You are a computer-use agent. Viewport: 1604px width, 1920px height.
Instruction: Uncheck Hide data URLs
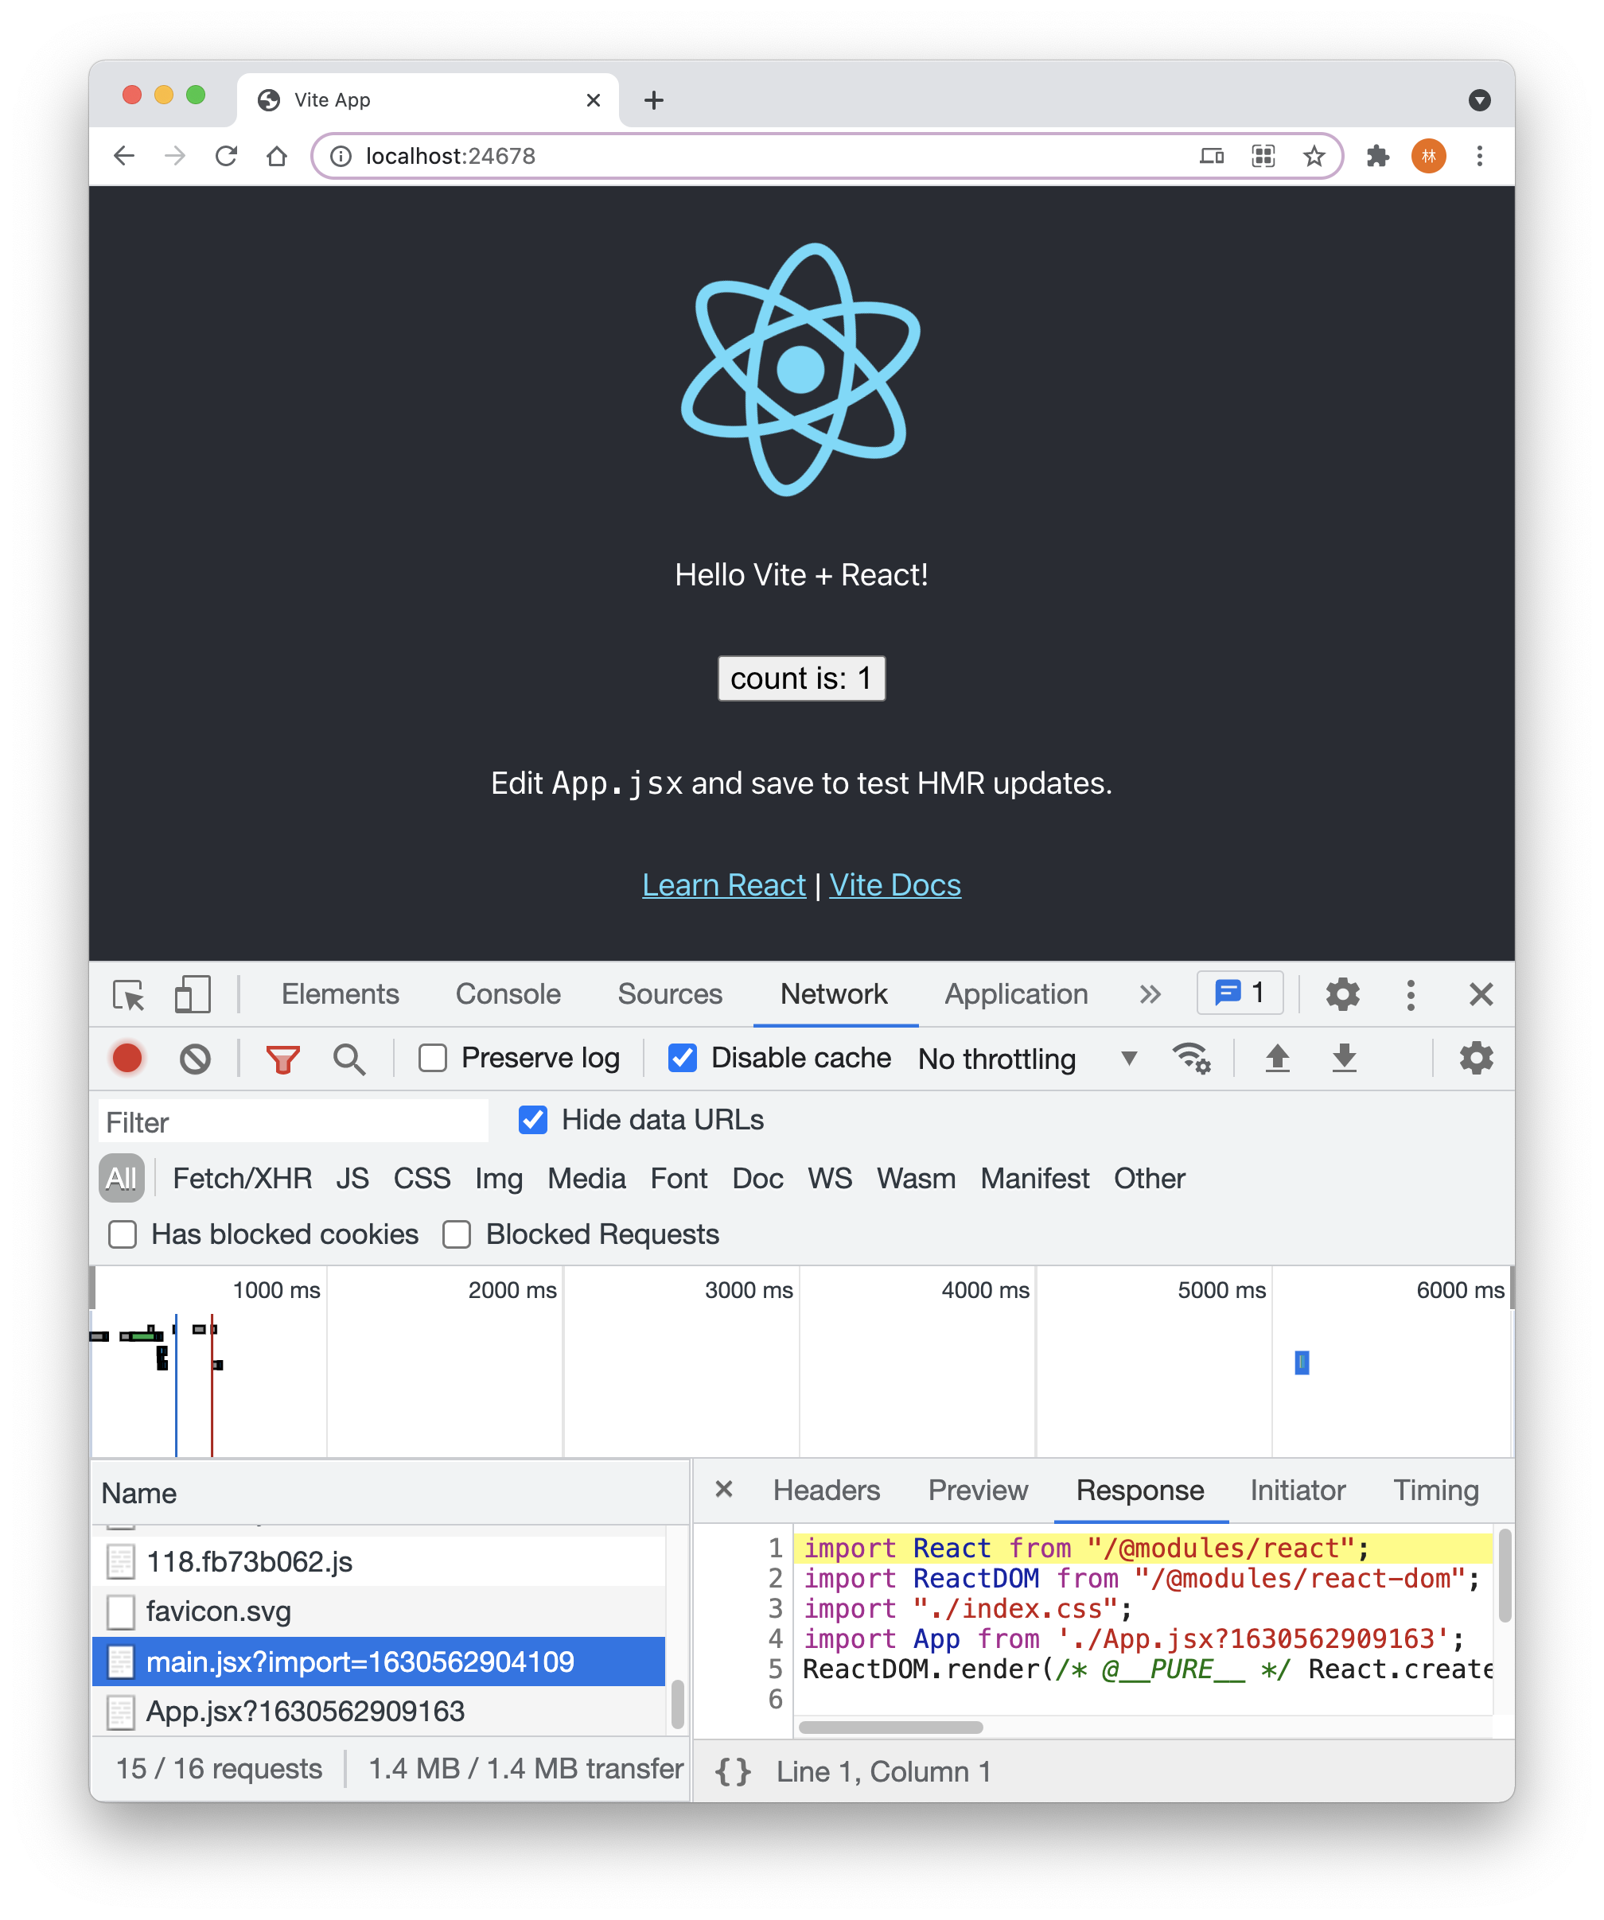[533, 1120]
